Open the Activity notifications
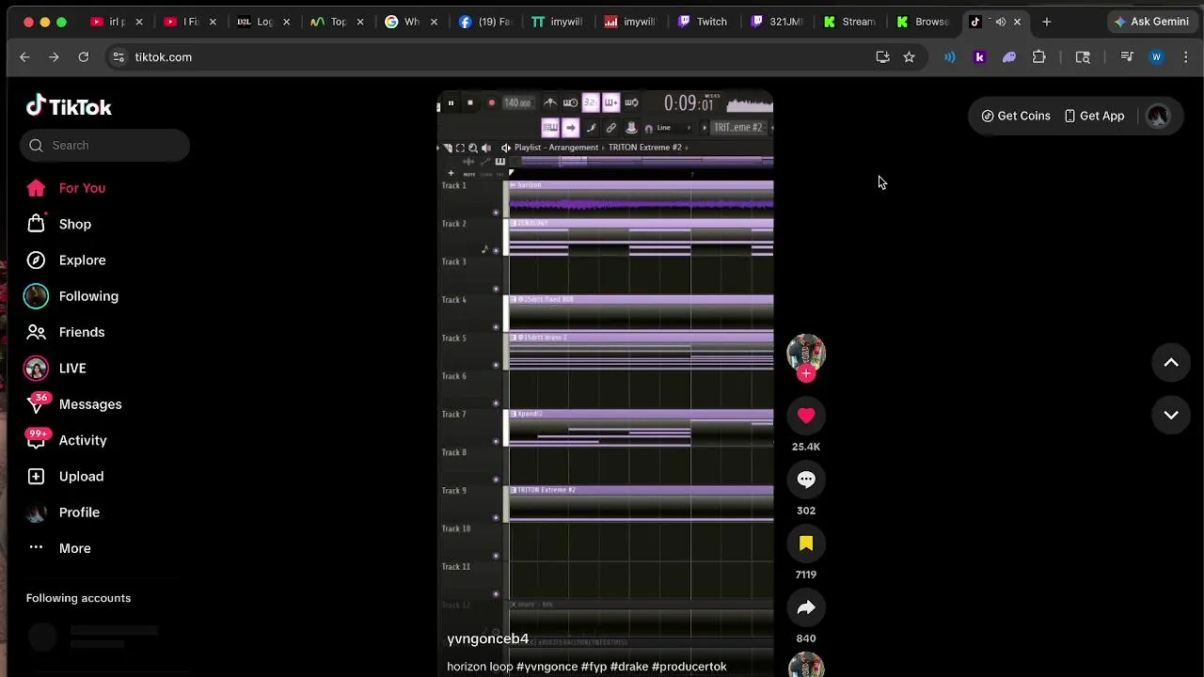Image resolution: width=1204 pixels, height=677 pixels. [83, 440]
